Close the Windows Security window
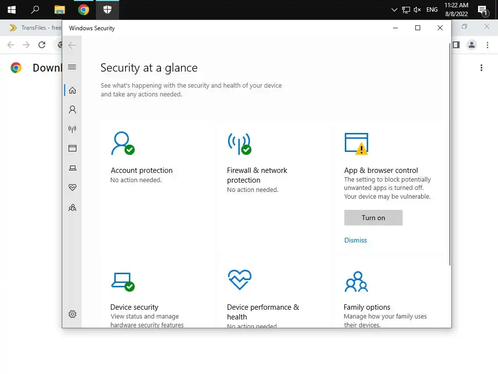 440,28
